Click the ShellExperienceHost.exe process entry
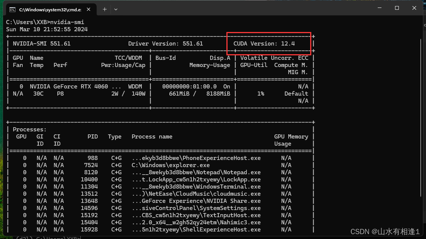 (196, 230)
